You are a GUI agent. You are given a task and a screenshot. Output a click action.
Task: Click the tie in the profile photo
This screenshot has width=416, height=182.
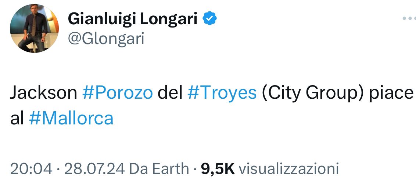[x=33, y=26]
